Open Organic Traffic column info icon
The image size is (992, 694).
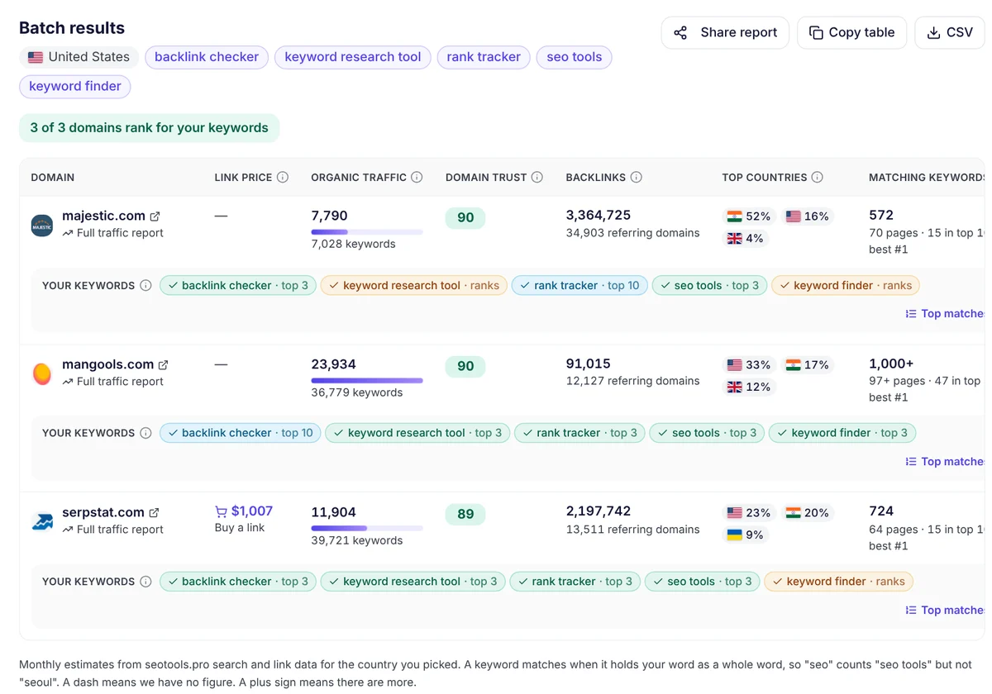(x=417, y=178)
